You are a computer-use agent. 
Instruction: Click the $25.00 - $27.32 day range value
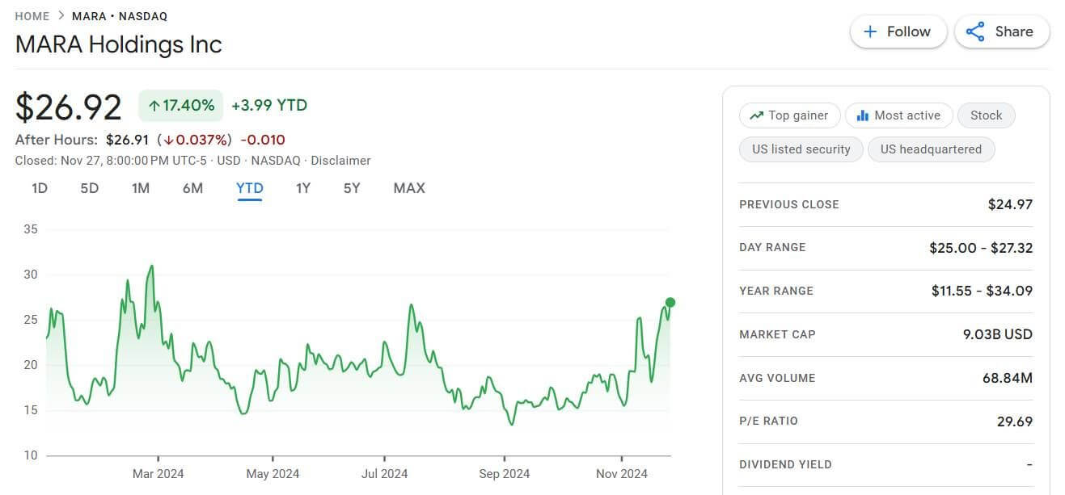[x=981, y=248]
